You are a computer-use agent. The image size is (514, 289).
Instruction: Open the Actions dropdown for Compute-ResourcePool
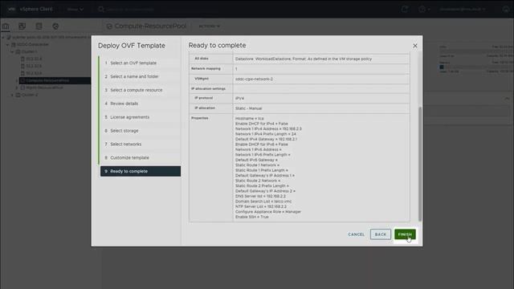point(209,26)
